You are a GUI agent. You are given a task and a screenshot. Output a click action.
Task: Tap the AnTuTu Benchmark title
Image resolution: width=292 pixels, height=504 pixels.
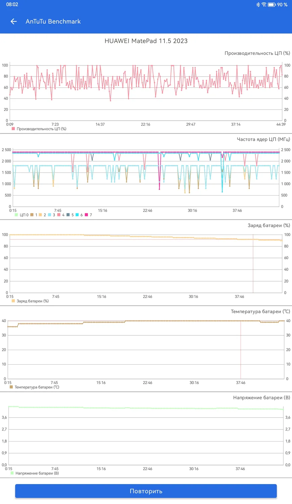pyautogui.click(x=53, y=22)
